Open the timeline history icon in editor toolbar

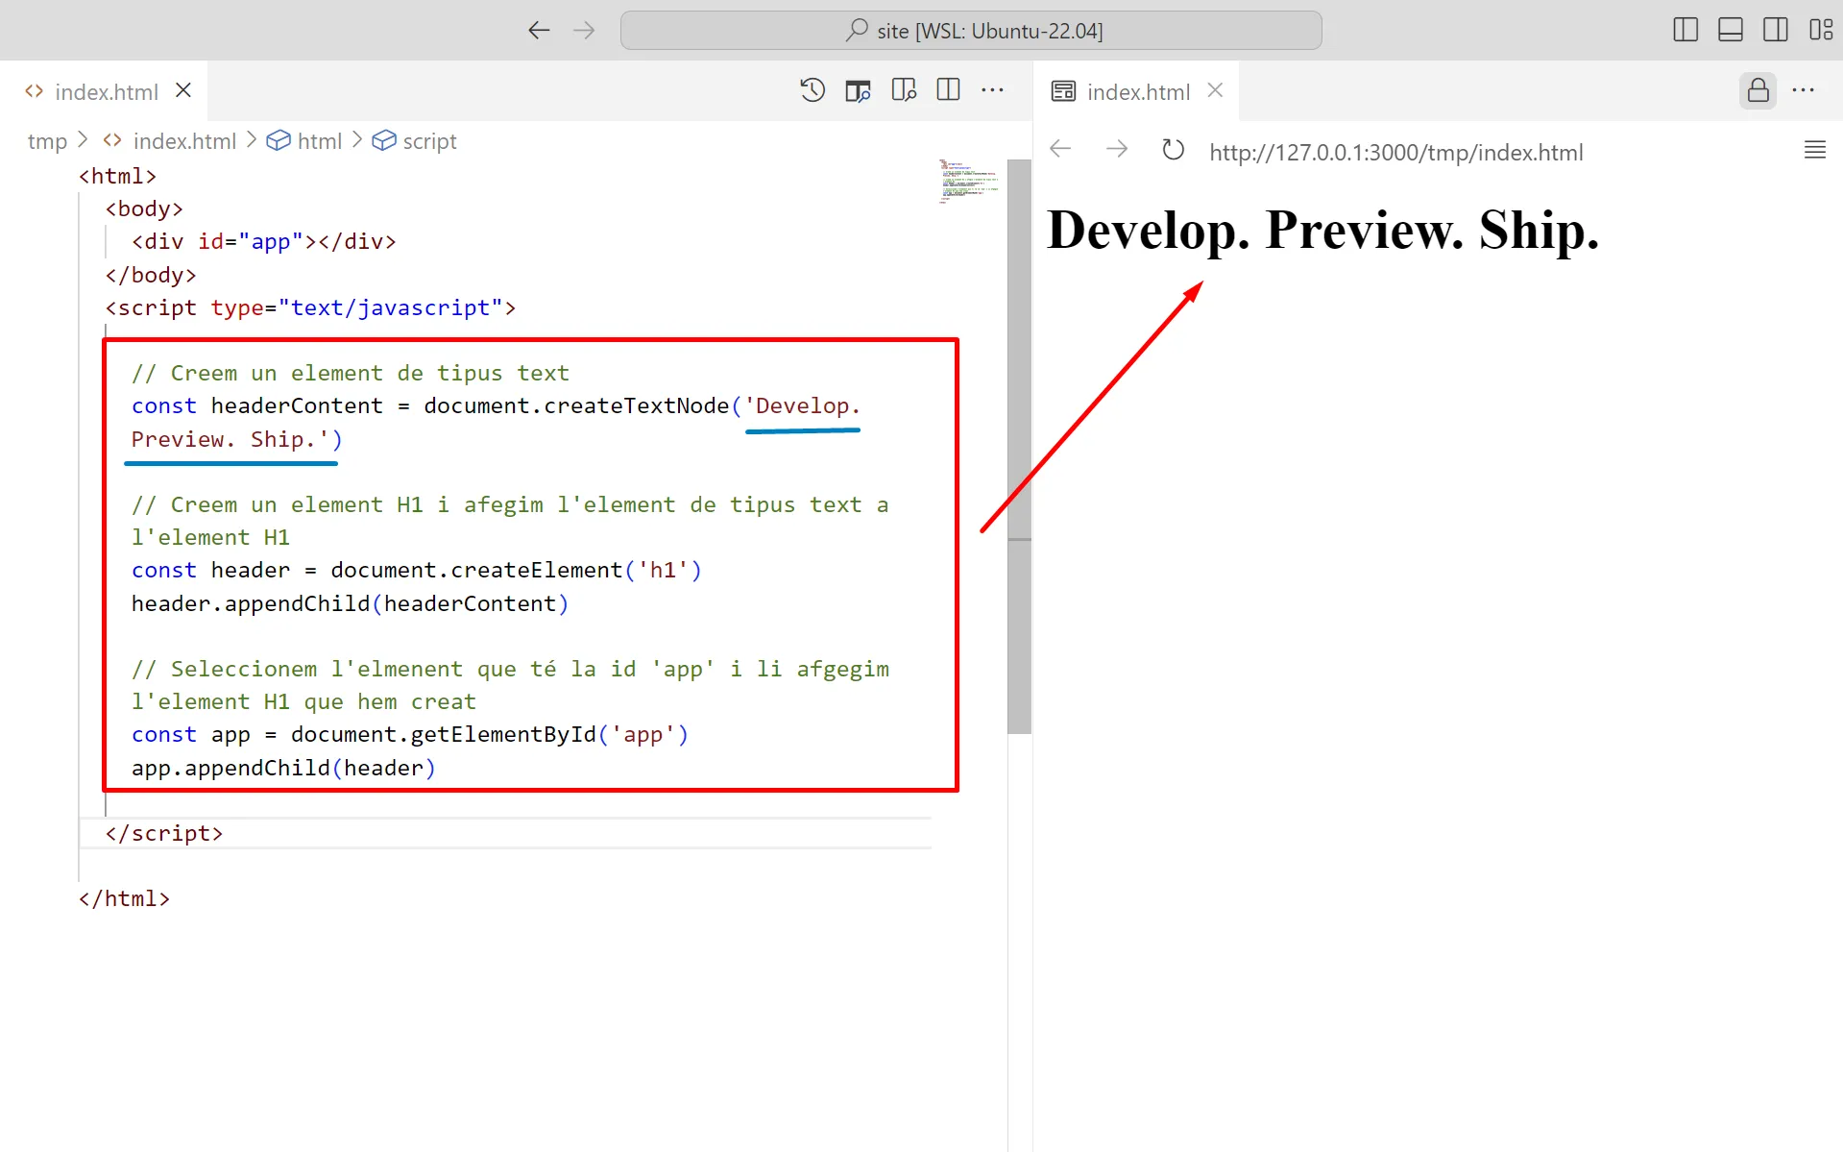pos(812,90)
